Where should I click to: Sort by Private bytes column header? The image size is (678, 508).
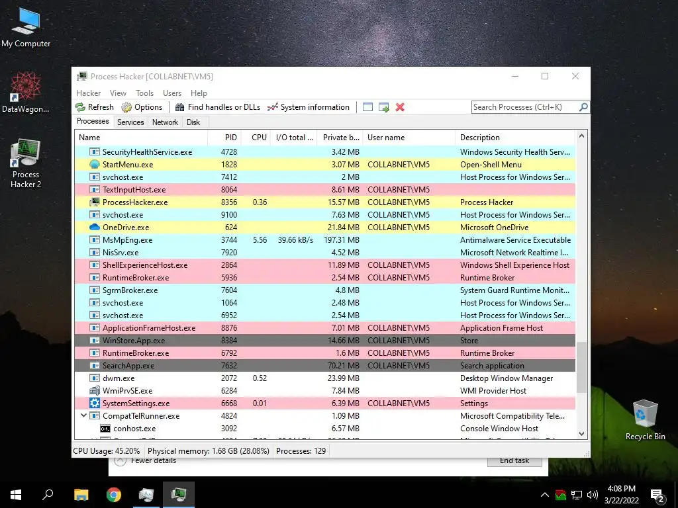340,138
